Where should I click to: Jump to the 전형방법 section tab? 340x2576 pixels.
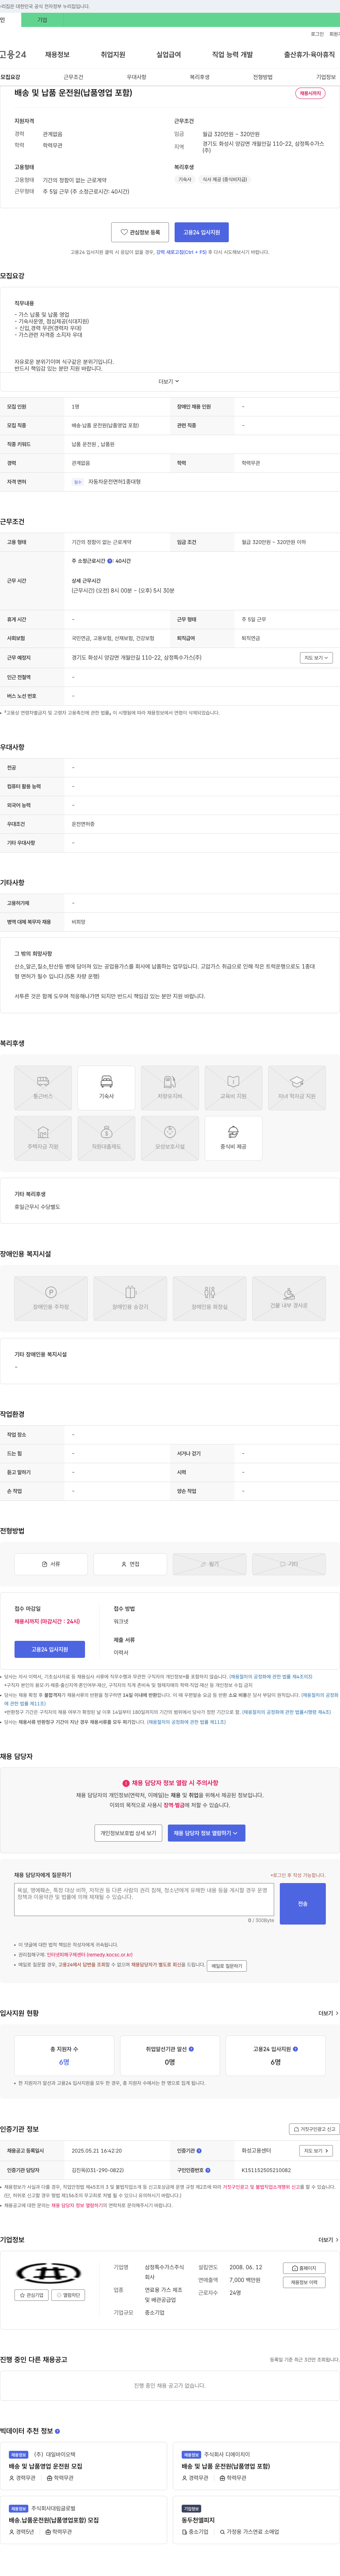click(x=263, y=77)
